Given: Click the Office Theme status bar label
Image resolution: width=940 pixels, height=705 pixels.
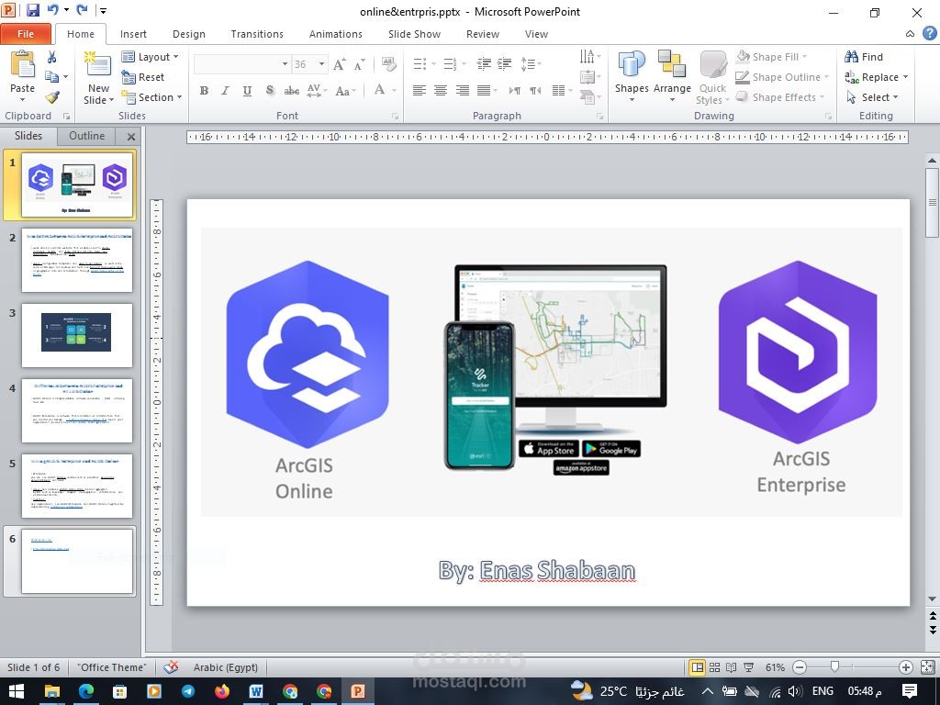Looking at the screenshot, I should [x=111, y=667].
